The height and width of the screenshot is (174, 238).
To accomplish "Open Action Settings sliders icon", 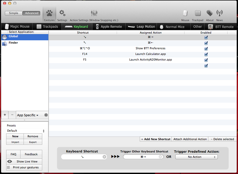I will pyautogui.click(x=94, y=13).
